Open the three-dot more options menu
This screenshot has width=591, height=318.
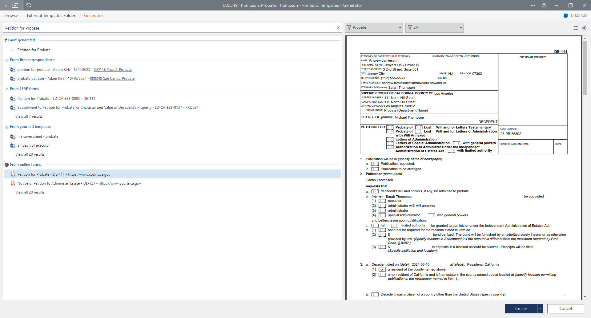point(533,5)
